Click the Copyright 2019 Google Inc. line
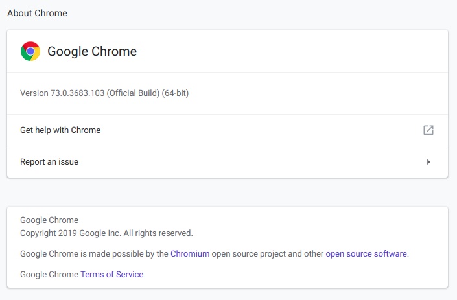The width and height of the screenshot is (457, 300). pos(106,233)
